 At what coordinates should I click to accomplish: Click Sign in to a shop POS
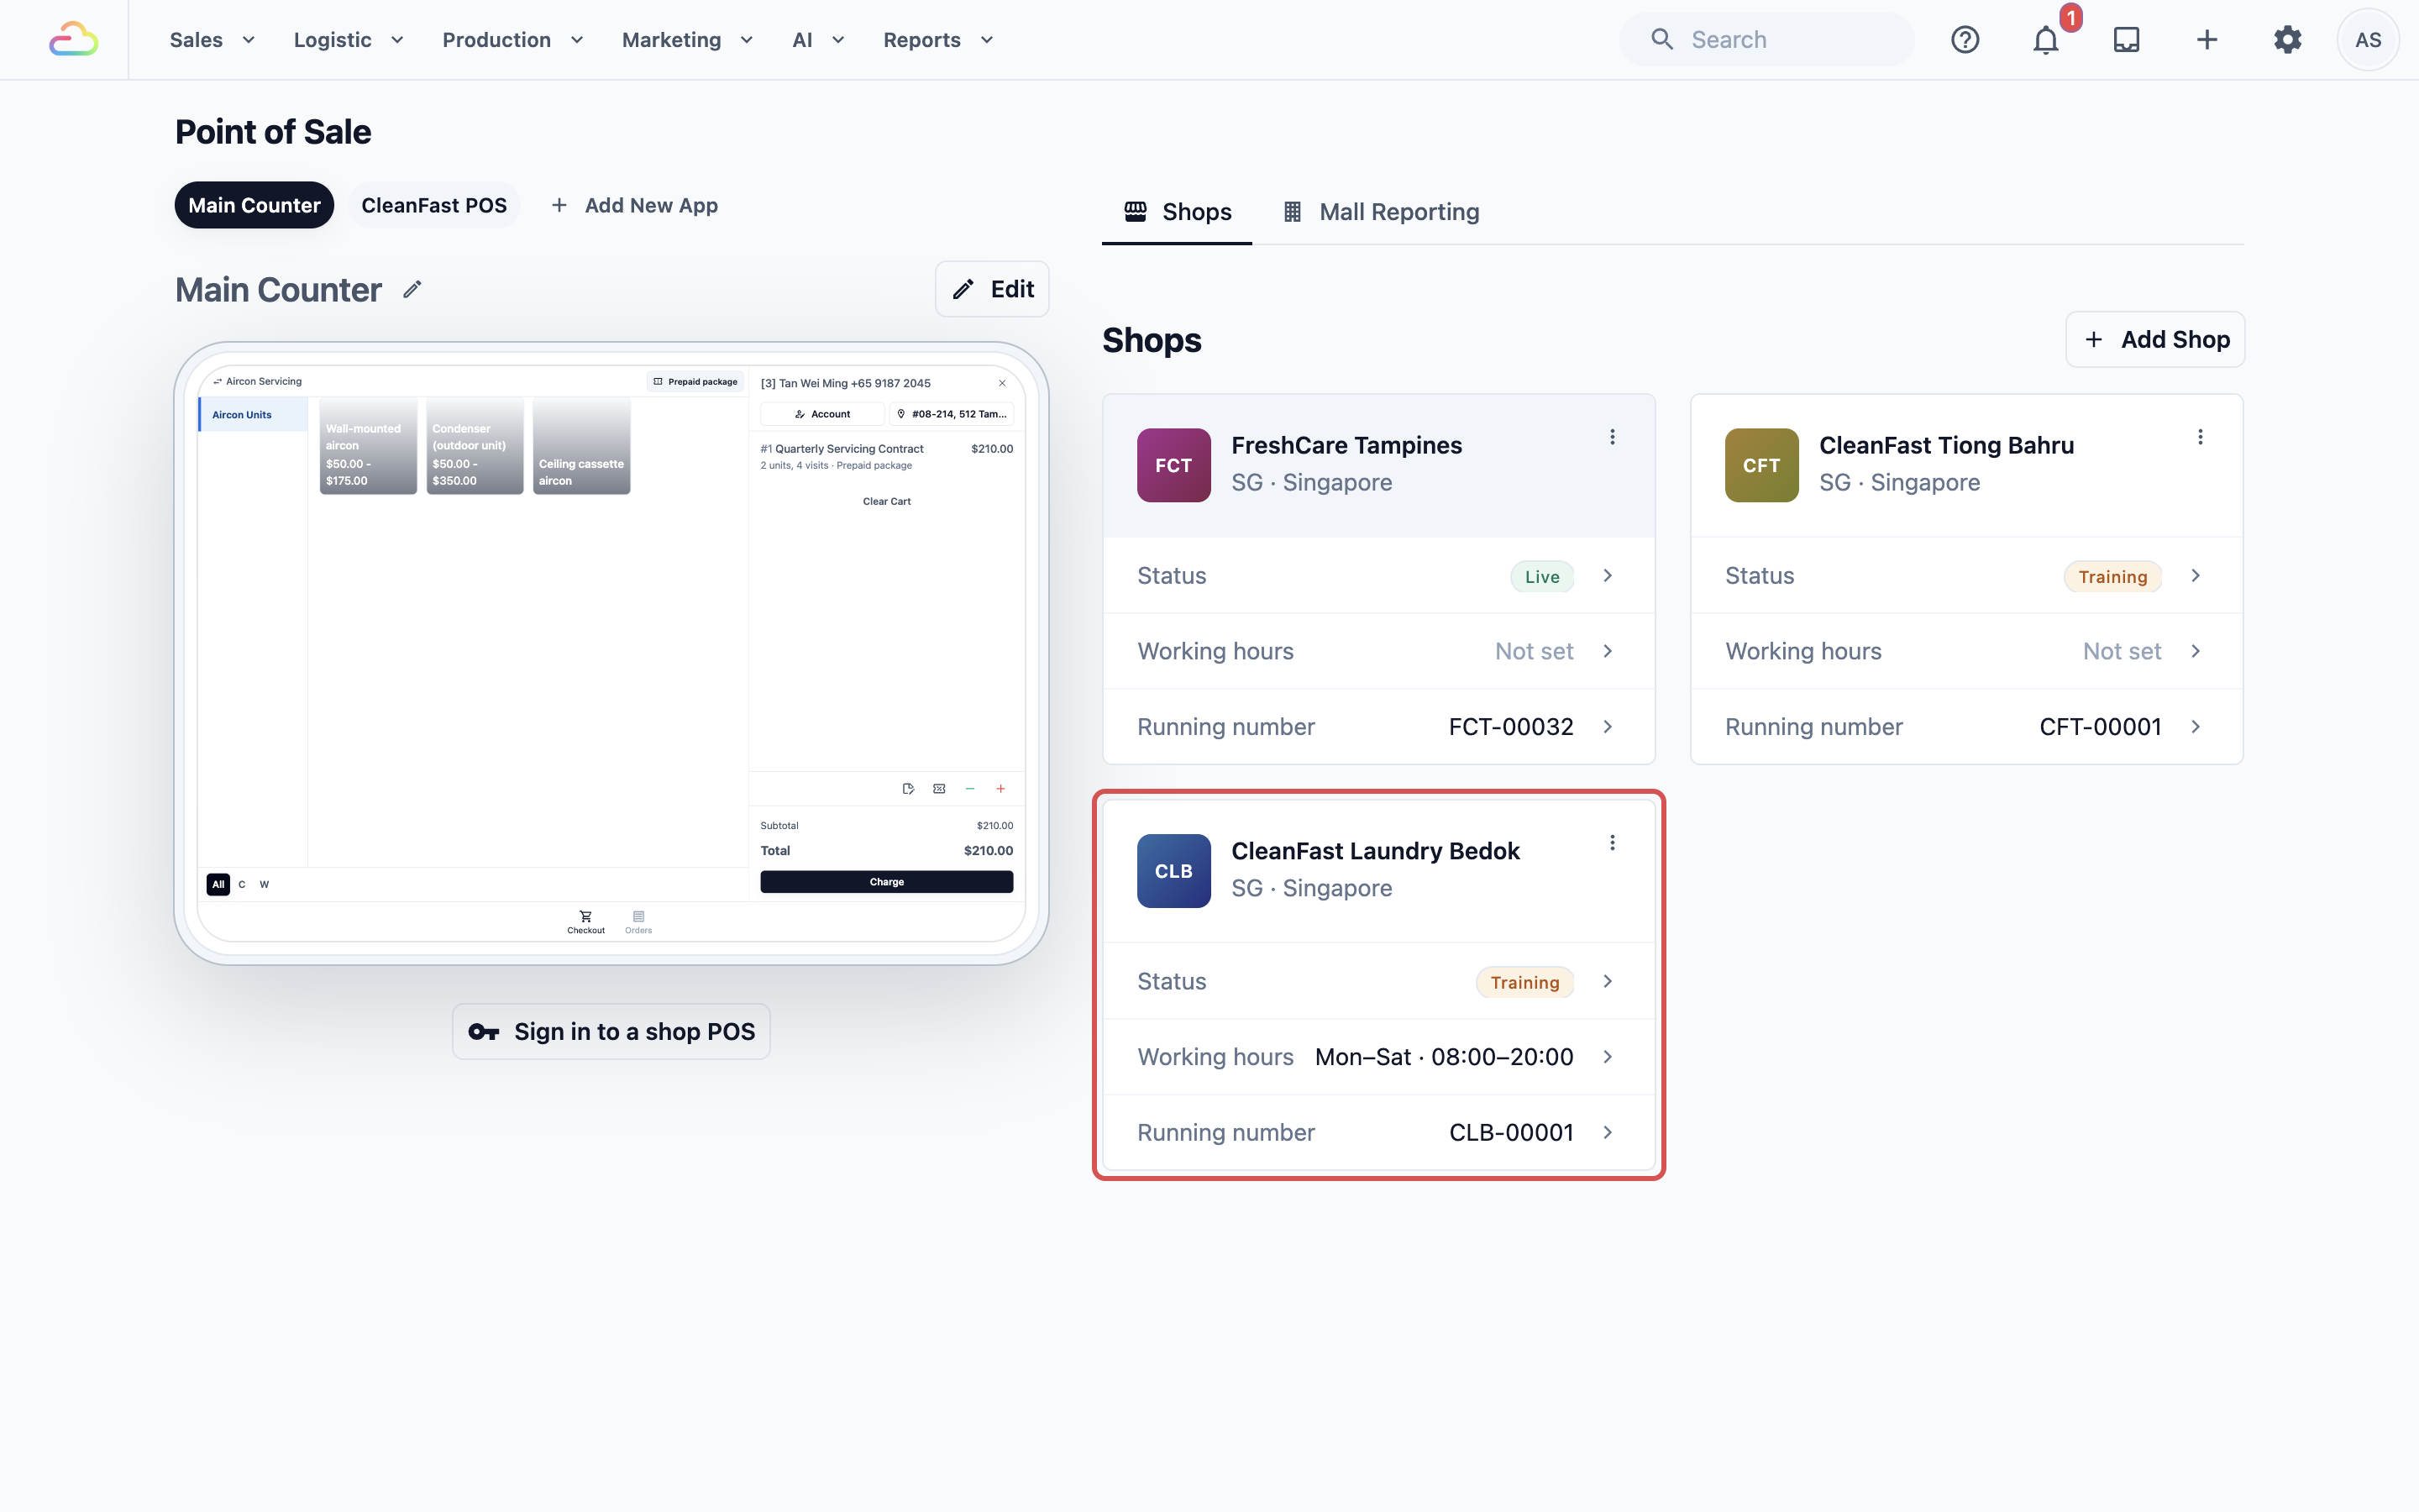point(611,1032)
